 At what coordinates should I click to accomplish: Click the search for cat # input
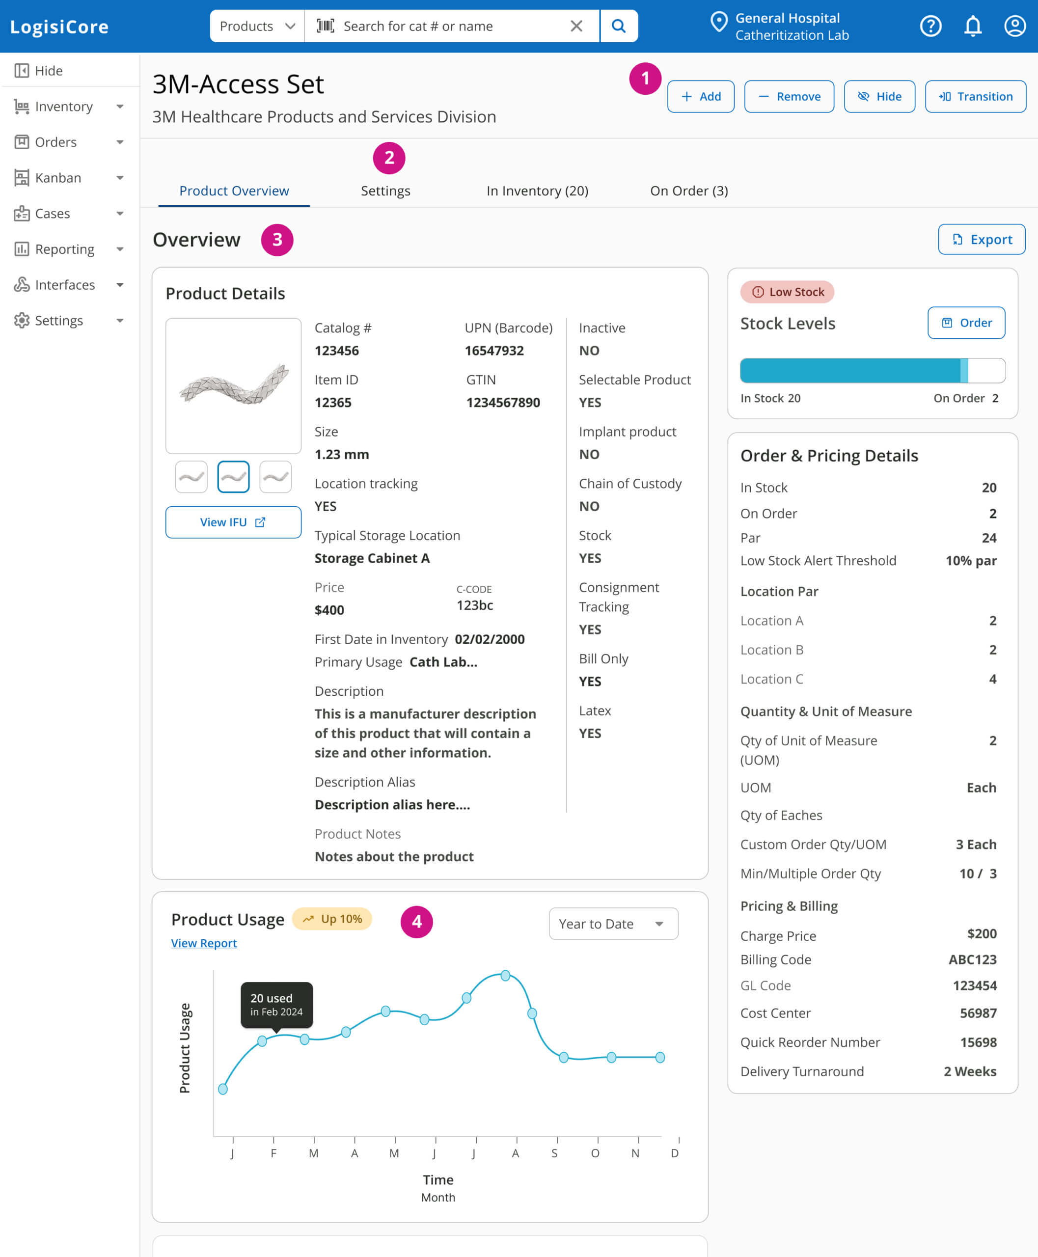click(451, 26)
